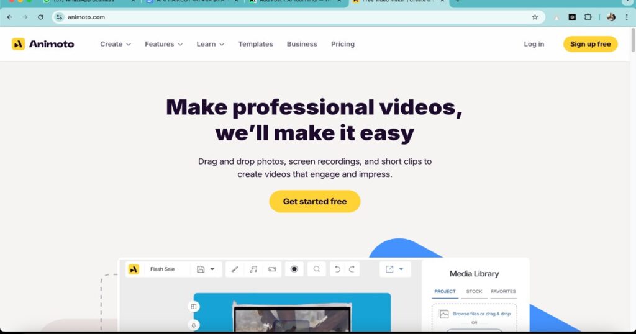This screenshot has width=636, height=334.
Task: Expand the Create menu
Action: (116, 44)
